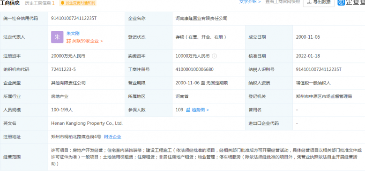Image resolution: width=365 pixels, height=171 pixels.
Task: Open legal representative 朱文刚 link
Action: click(73, 34)
